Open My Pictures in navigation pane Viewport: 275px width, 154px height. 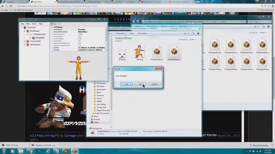[x=101, y=83]
